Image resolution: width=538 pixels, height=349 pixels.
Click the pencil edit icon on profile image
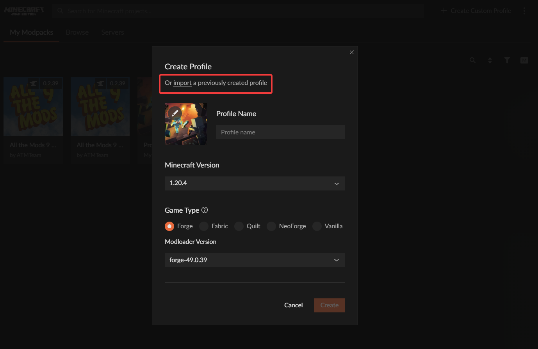pos(175,113)
